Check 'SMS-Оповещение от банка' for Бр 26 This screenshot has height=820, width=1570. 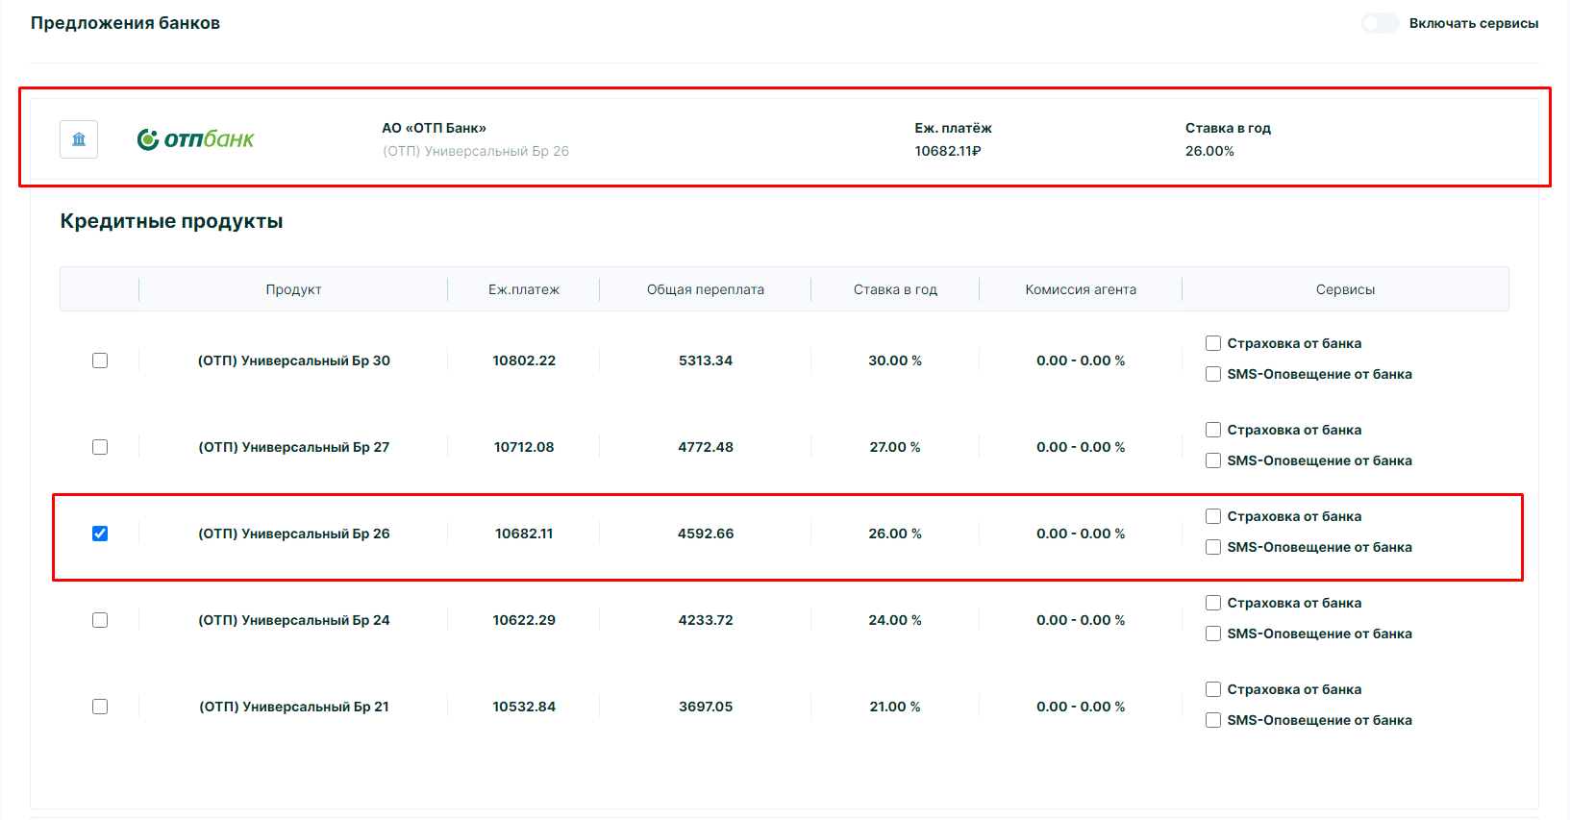click(1213, 547)
